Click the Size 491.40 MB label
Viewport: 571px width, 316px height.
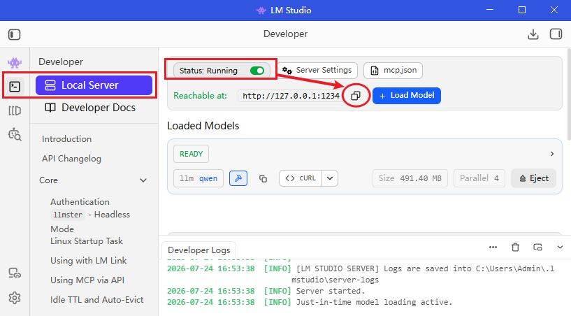pyautogui.click(x=410, y=178)
